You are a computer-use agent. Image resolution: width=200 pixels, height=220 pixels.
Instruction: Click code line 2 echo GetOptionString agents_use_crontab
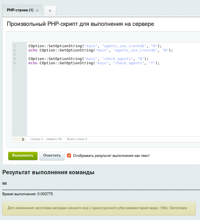click(x=101, y=50)
